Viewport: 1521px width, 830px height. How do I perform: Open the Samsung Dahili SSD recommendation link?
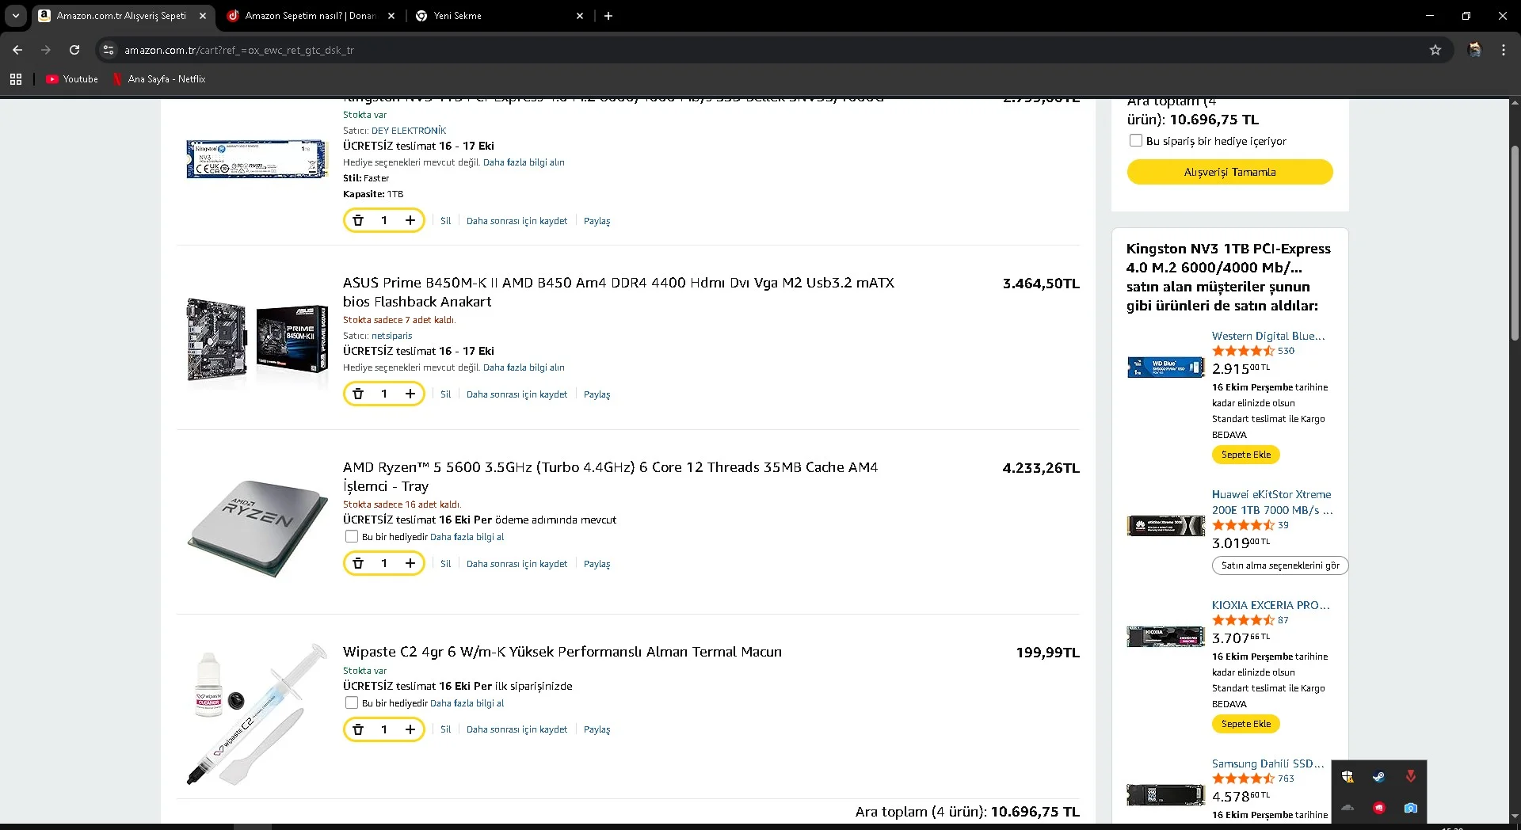(x=1267, y=763)
